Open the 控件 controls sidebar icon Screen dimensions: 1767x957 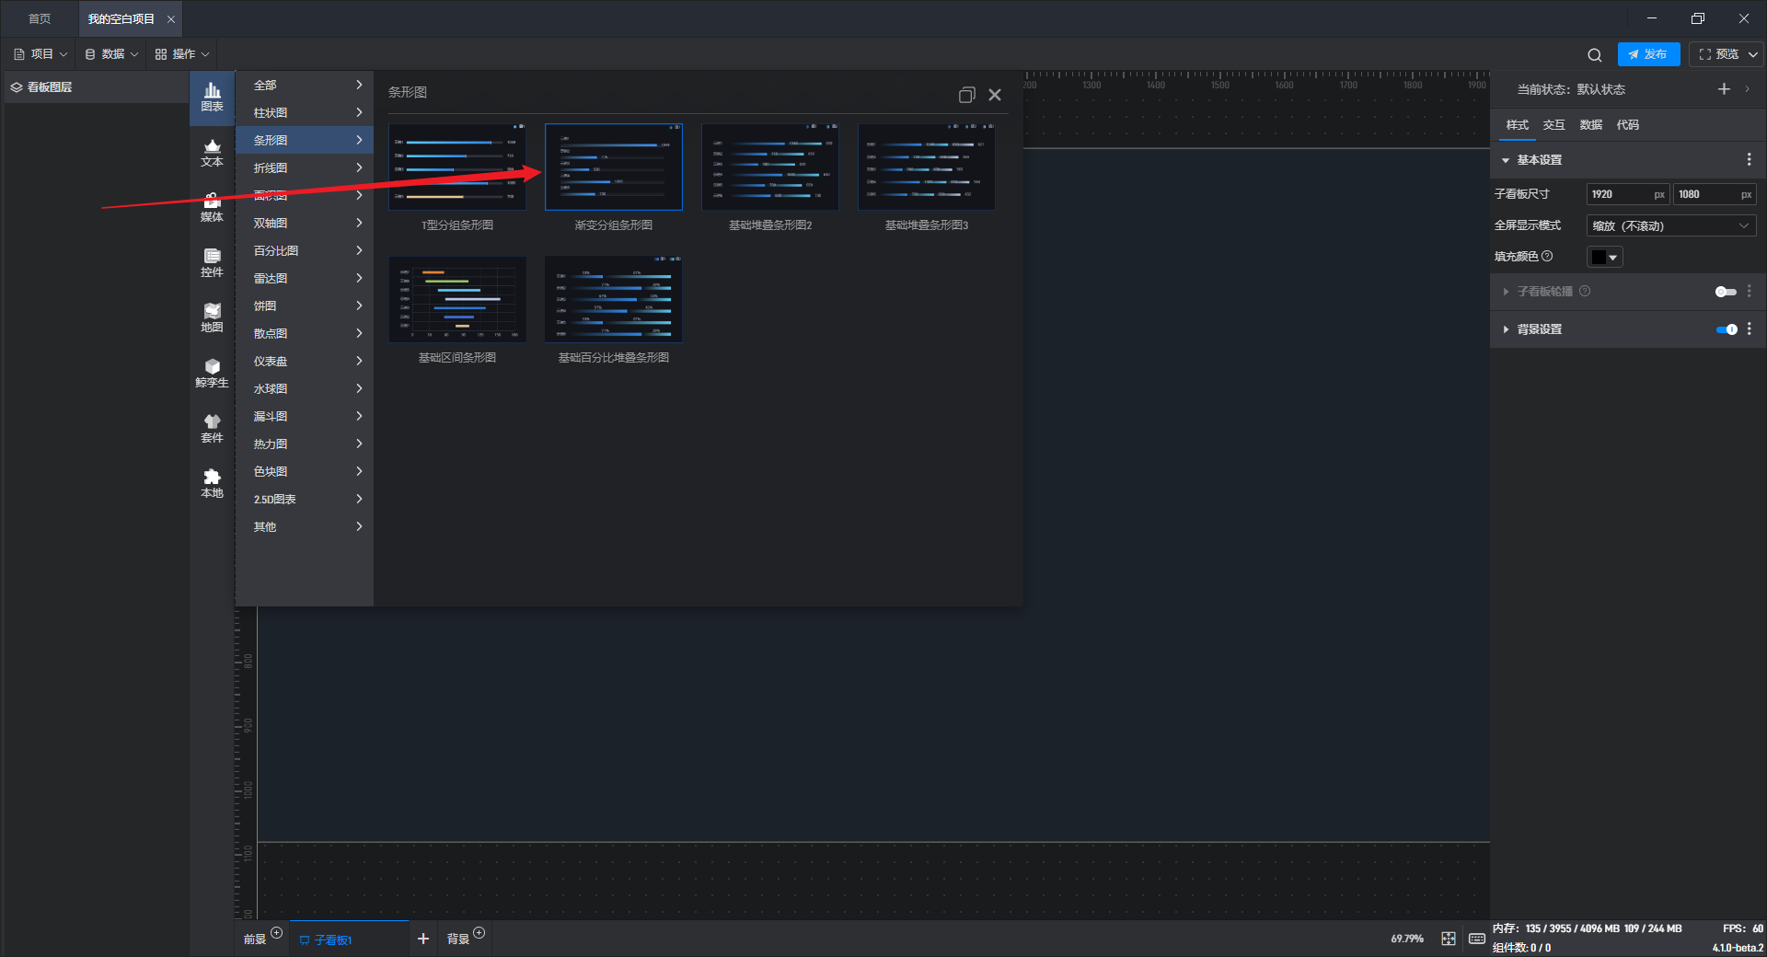(212, 263)
